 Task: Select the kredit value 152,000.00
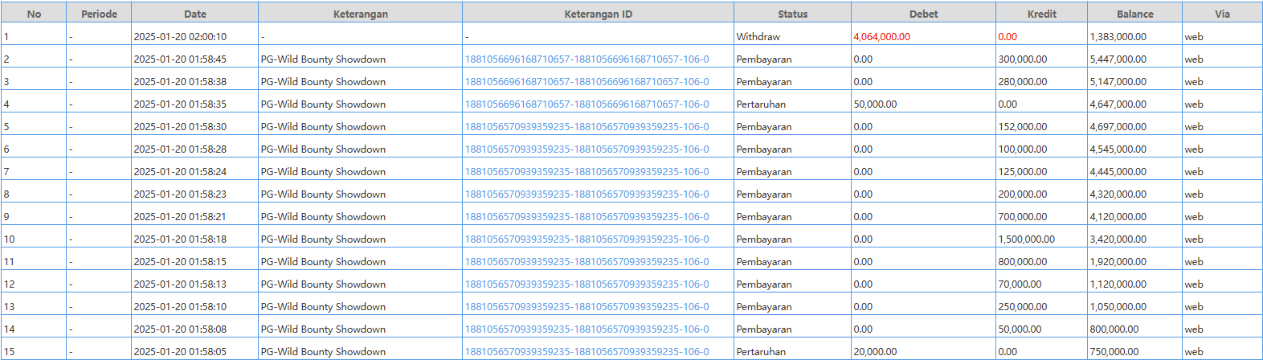point(1023,127)
